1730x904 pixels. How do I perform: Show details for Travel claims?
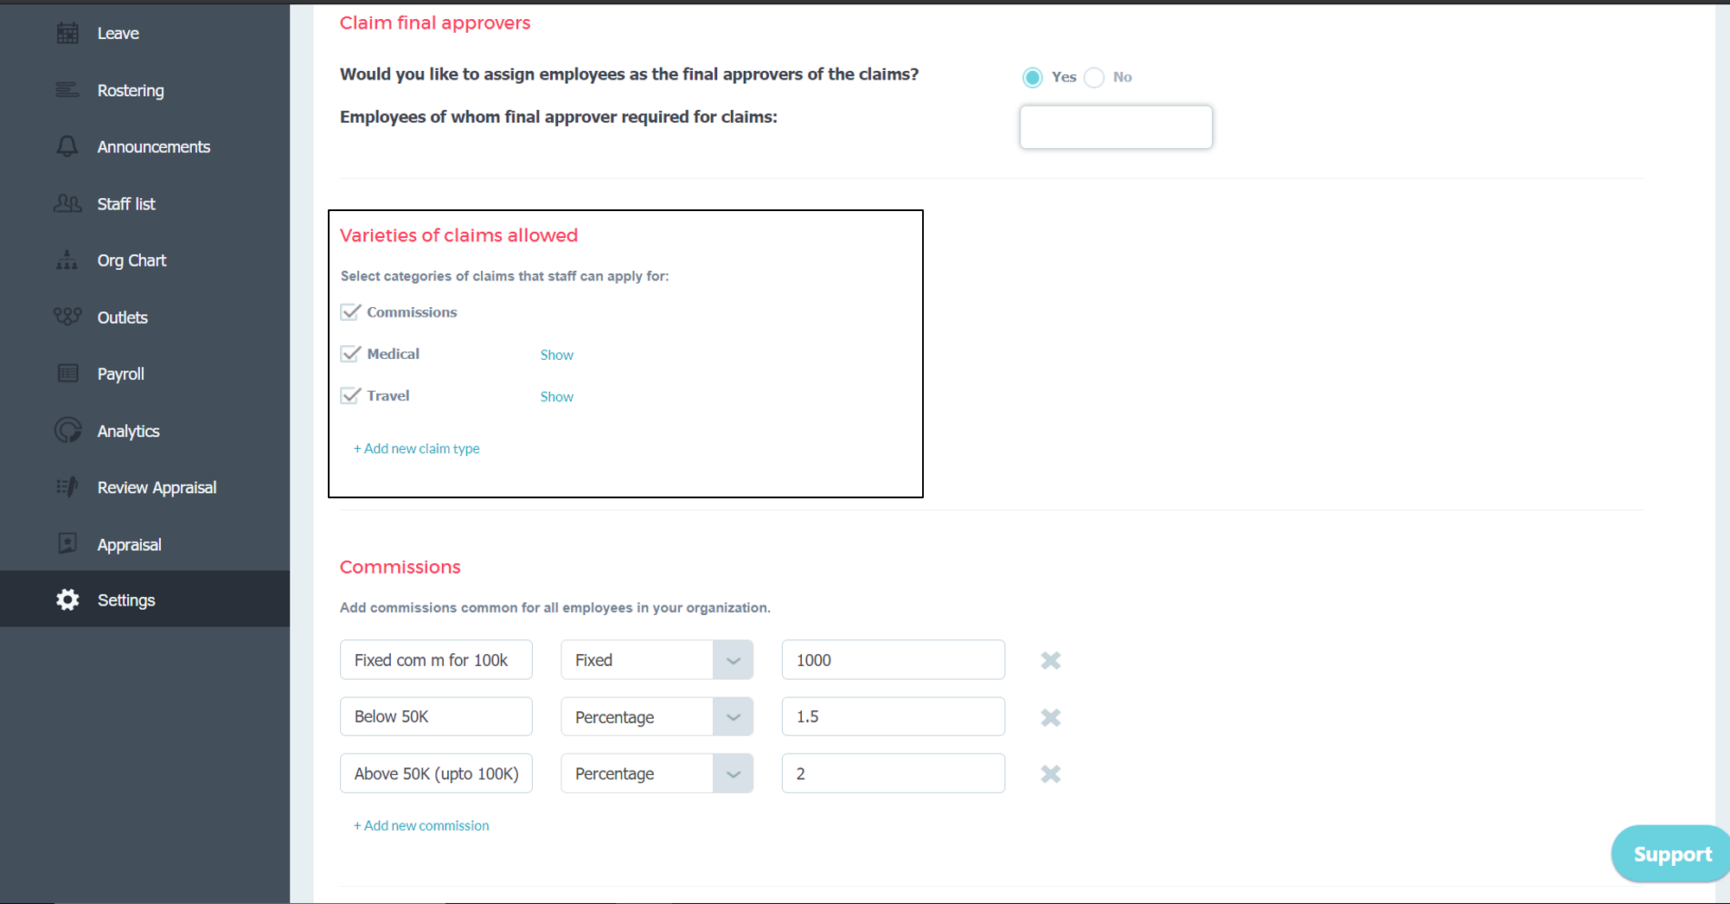coord(557,396)
